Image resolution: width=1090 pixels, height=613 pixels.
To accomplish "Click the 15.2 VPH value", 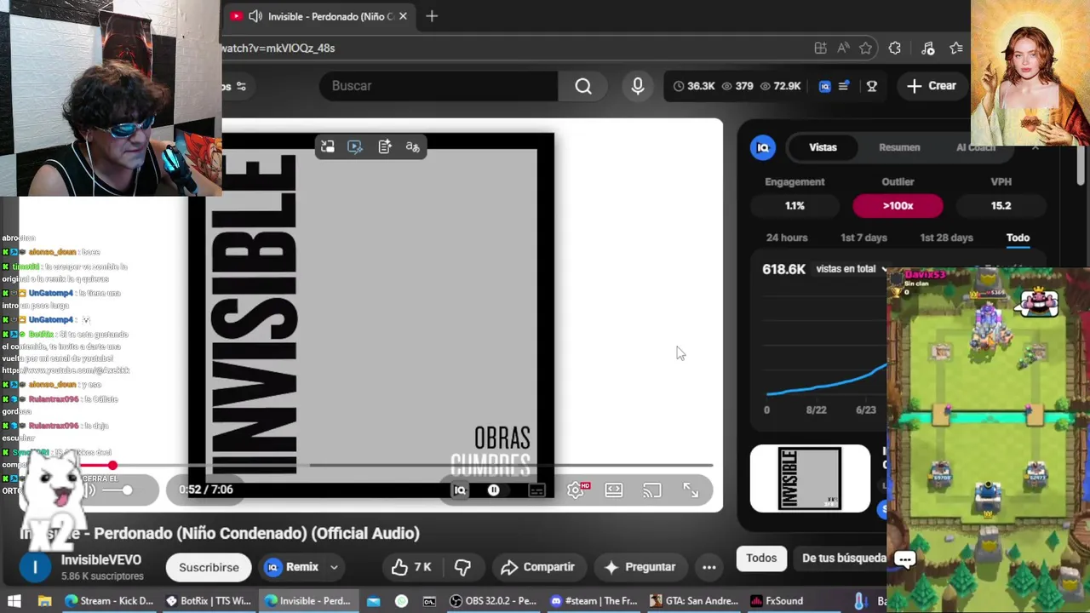I will [1001, 206].
